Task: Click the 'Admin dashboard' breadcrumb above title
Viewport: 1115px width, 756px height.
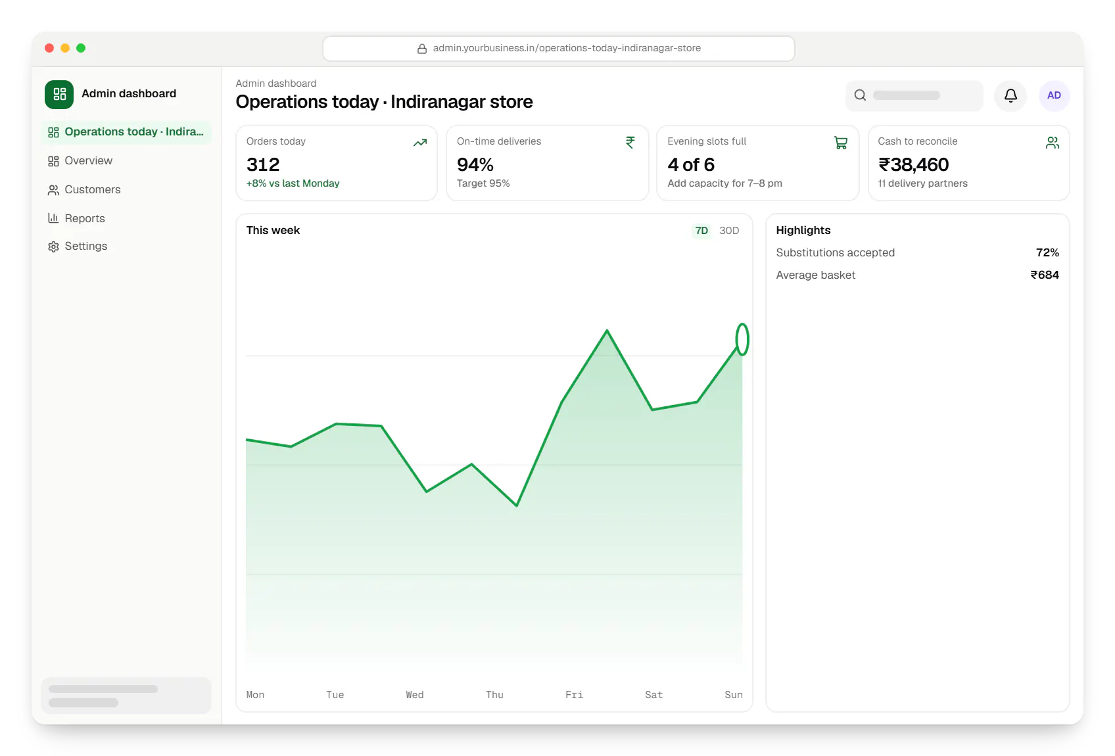Action: pyautogui.click(x=276, y=83)
